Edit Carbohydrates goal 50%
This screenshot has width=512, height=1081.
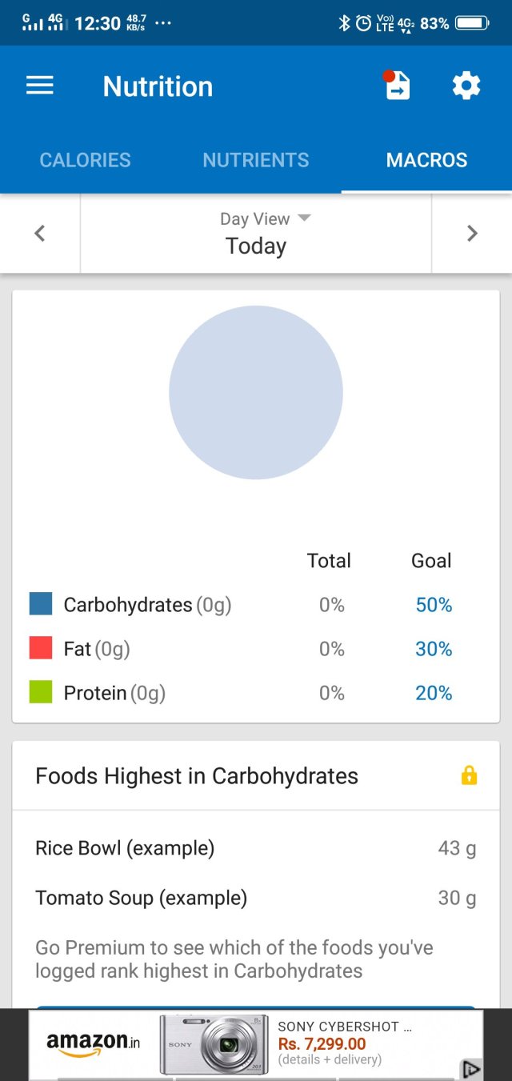[434, 606]
